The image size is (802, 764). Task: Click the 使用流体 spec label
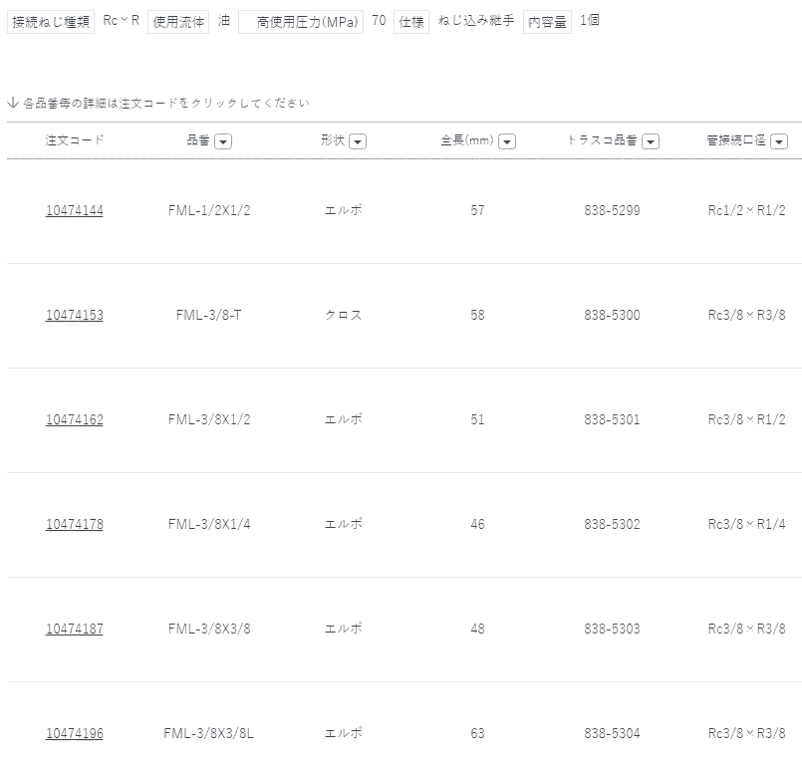(178, 22)
